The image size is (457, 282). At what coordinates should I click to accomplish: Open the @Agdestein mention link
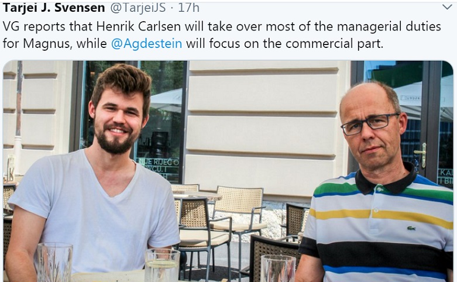(147, 44)
